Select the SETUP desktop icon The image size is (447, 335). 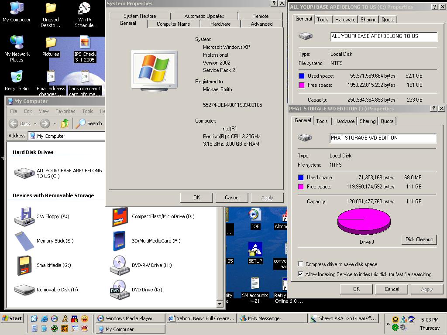[255, 253]
